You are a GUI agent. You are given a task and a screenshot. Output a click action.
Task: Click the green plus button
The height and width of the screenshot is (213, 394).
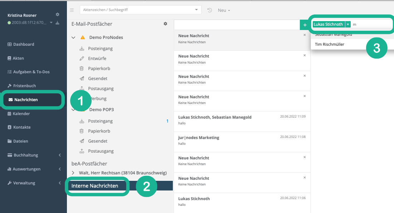pyautogui.click(x=305, y=25)
